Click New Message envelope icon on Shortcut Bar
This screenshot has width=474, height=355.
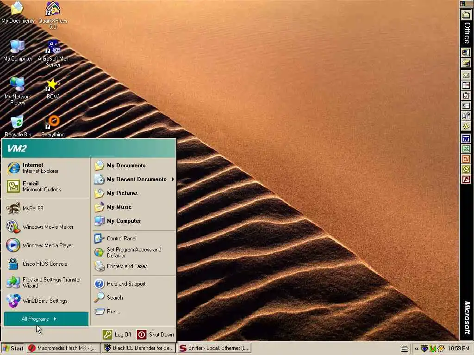tap(466, 75)
